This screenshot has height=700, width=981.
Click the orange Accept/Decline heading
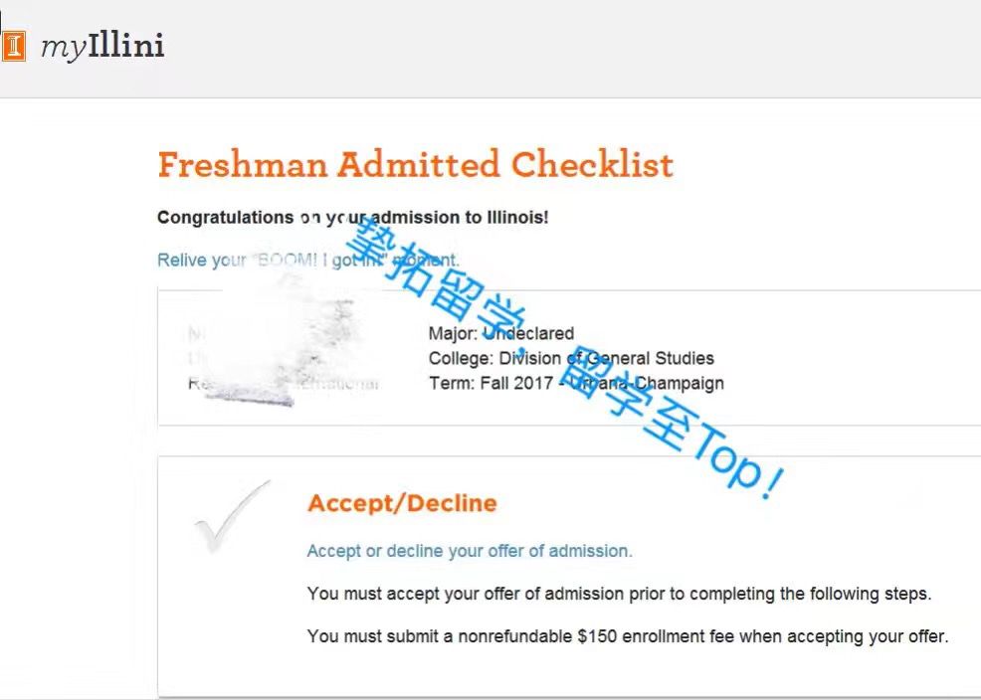[402, 503]
